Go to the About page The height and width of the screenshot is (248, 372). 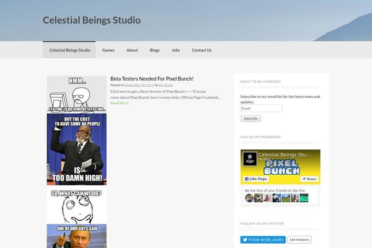click(x=132, y=50)
